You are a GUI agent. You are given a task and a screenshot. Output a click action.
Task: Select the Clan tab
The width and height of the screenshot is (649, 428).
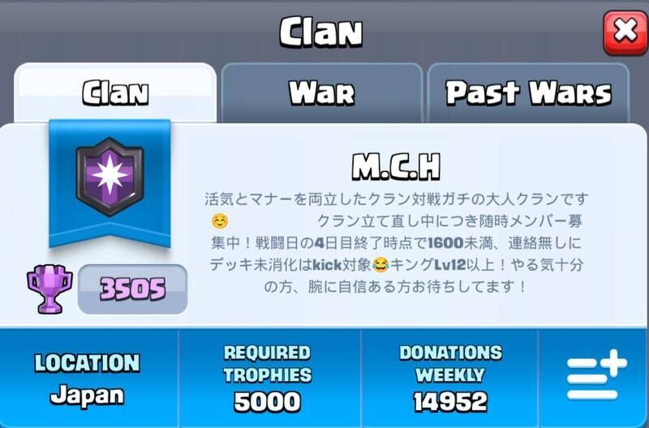[115, 93]
